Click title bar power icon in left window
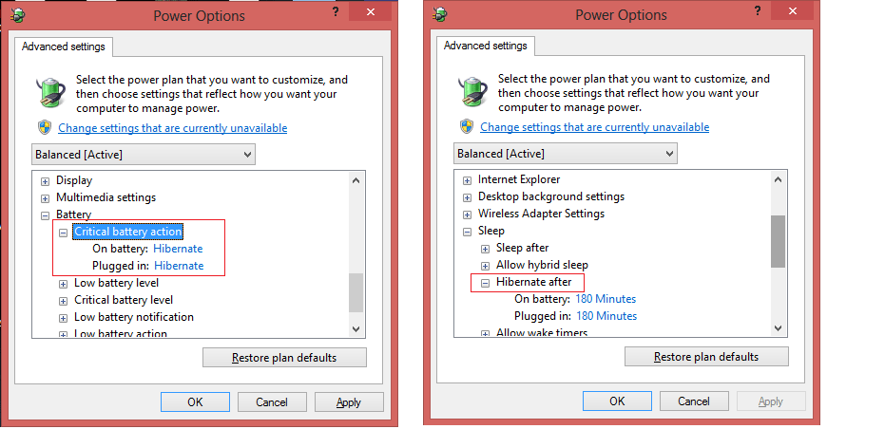Screen dimensions: 885x429 [17, 14]
